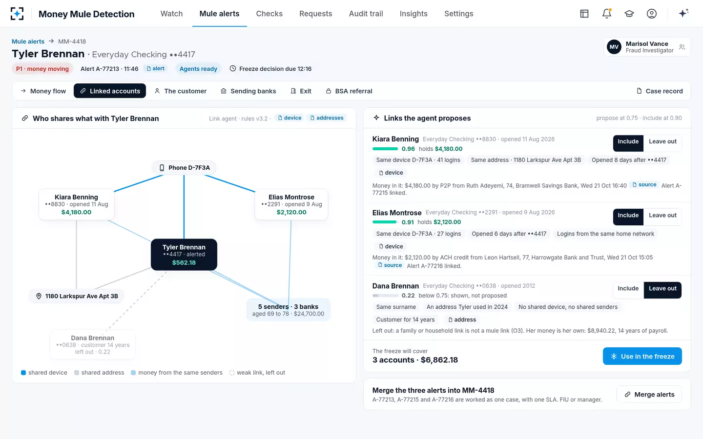The height and width of the screenshot is (439, 703).
Task: Go to the BSA referral tab
Action: [x=349, y=91]
